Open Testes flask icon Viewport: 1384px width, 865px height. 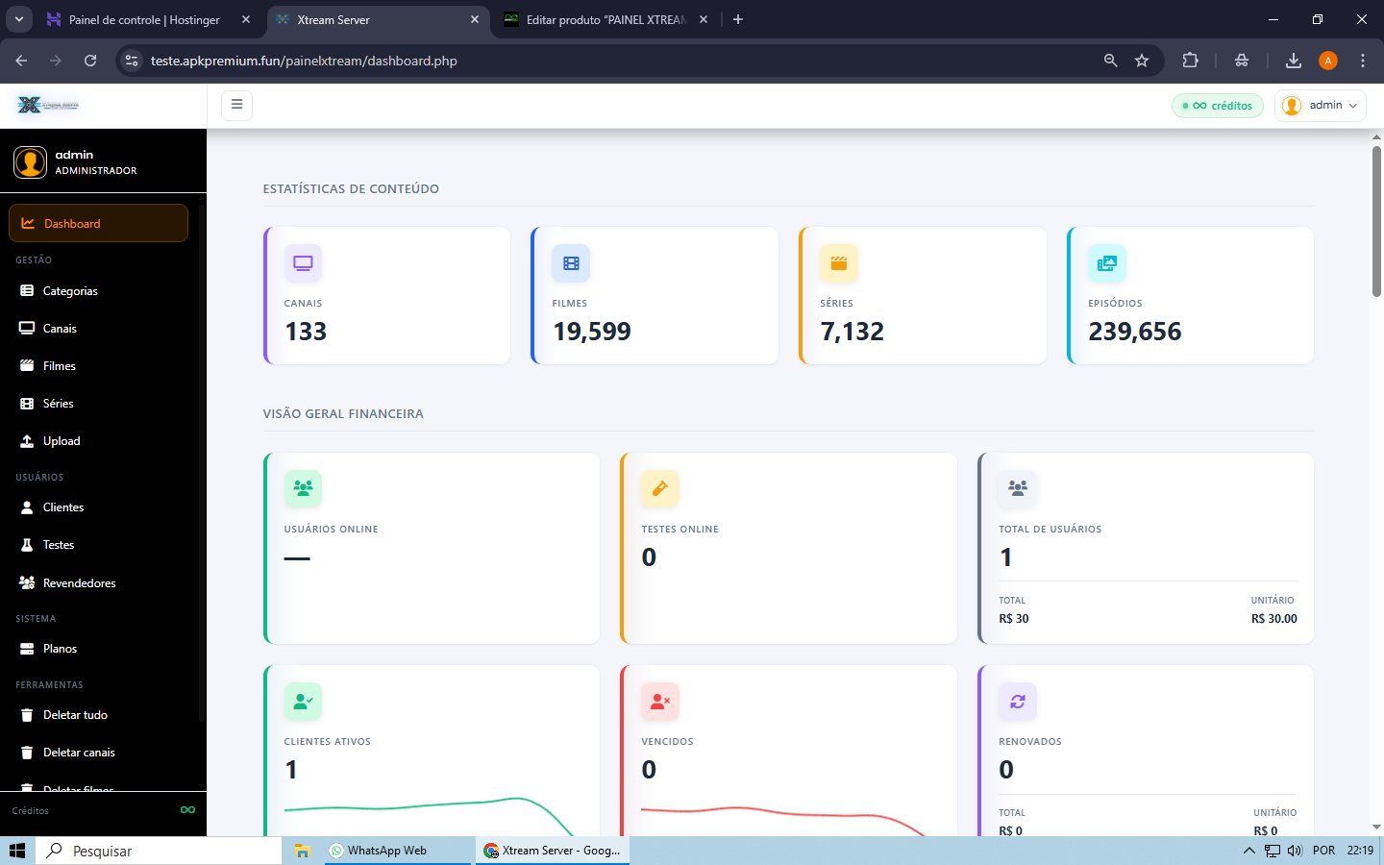tap(27, 545)
